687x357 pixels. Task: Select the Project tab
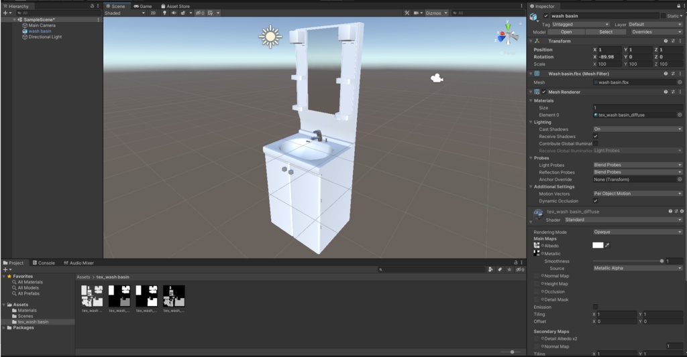click(13, 263)
